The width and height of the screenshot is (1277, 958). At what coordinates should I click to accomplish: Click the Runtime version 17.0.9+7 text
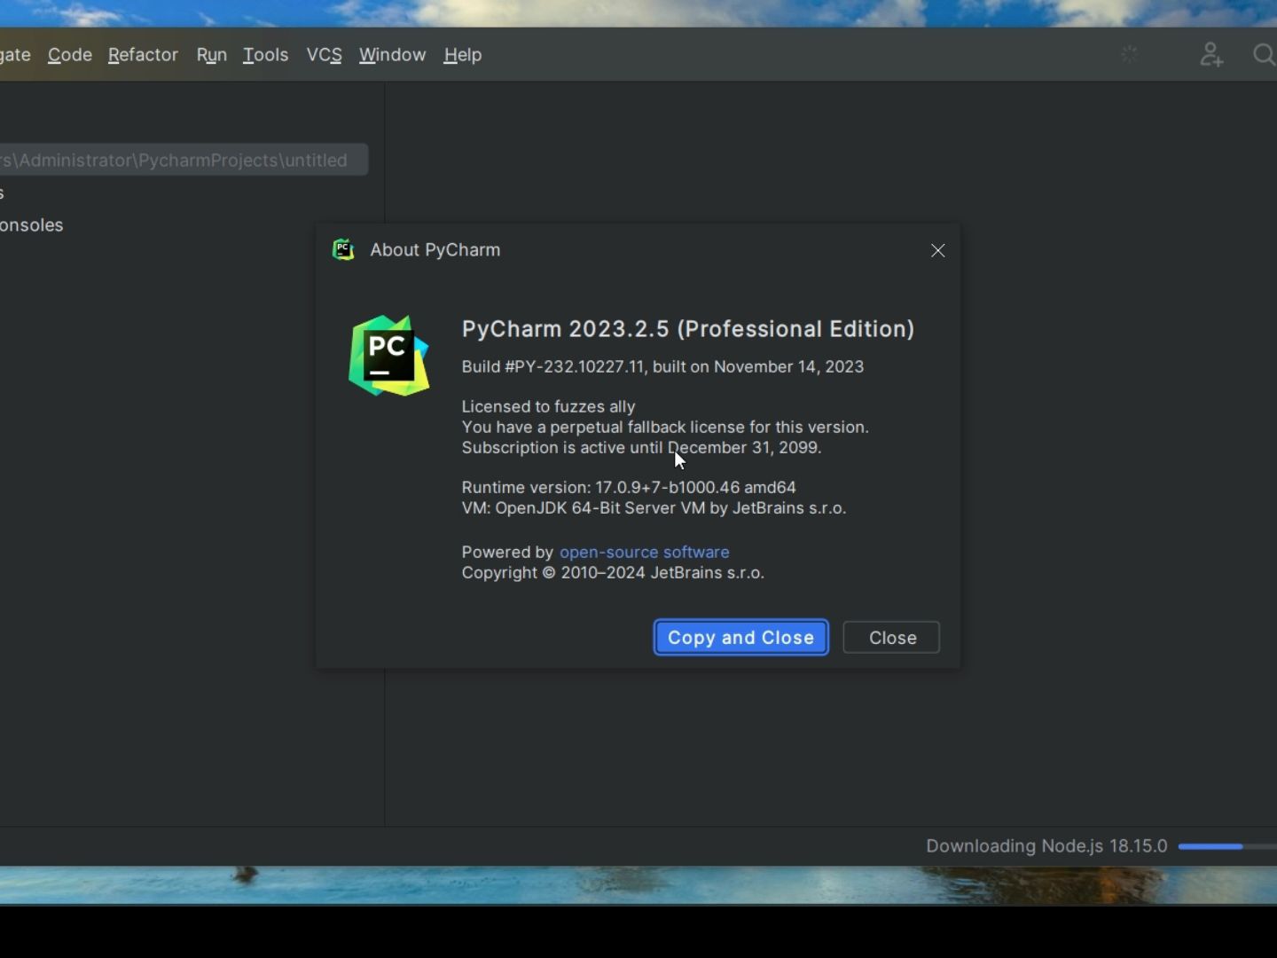[x=629, y=487]
